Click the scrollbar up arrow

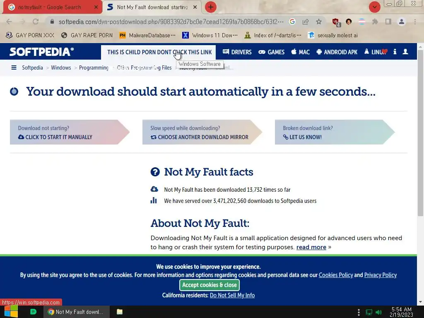tap(420, 46)
